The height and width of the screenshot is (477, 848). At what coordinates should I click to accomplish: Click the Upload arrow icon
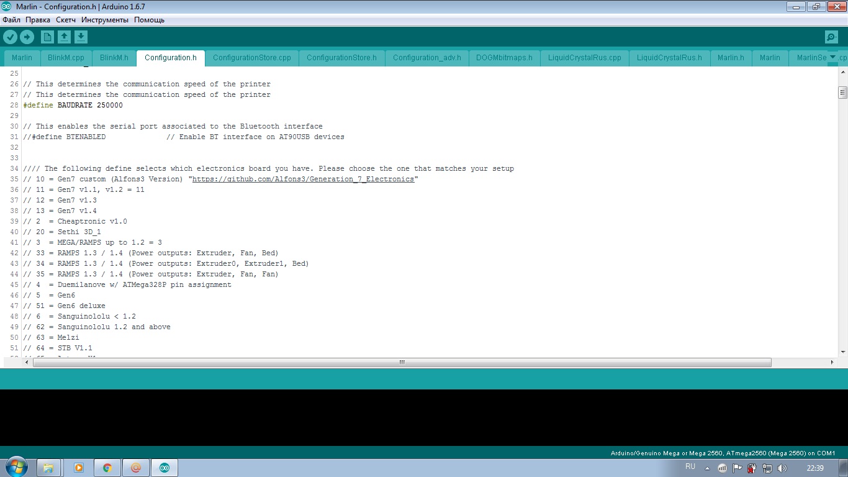pyautogui.click(x=27, y=37)
